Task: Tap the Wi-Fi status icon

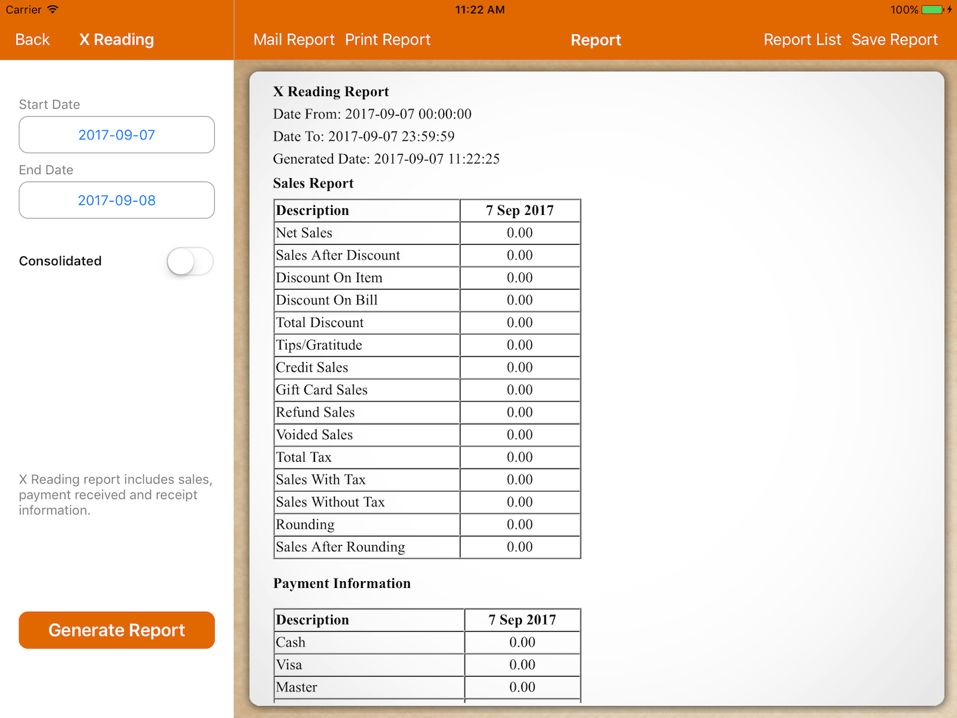Action: point(53,9)
